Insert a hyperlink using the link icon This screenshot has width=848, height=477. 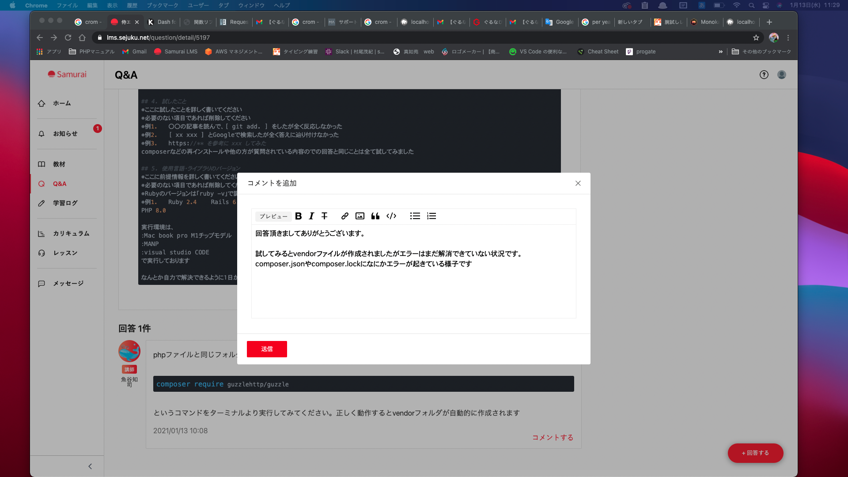click(x=344, y=216)
